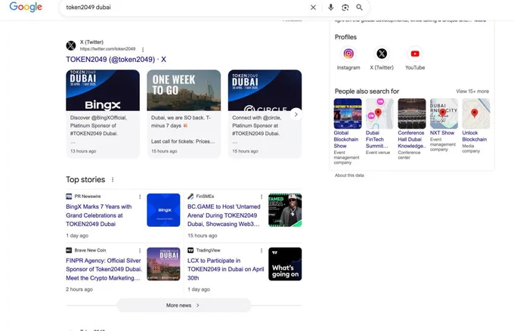Open options for Brave New Coin story
Screen dimensions: 514x331
[x=140, y=251]
